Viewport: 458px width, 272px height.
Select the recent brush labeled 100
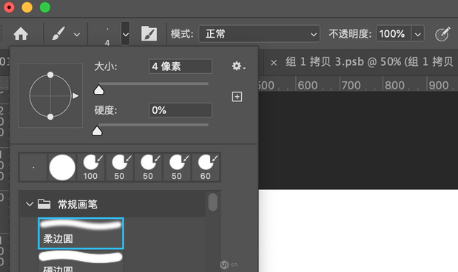click(90, 168)
